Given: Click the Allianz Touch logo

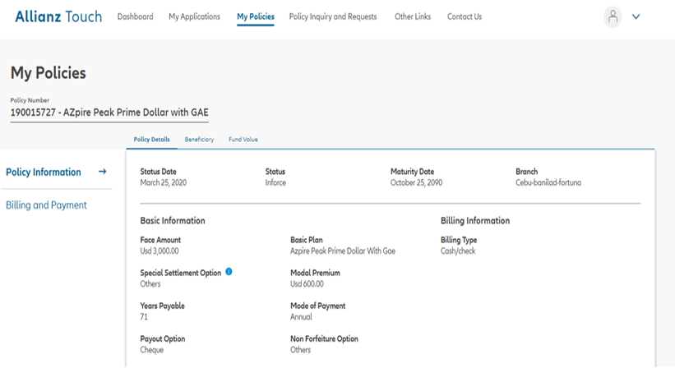Looking at the screenshot, I should click(58, 16).
